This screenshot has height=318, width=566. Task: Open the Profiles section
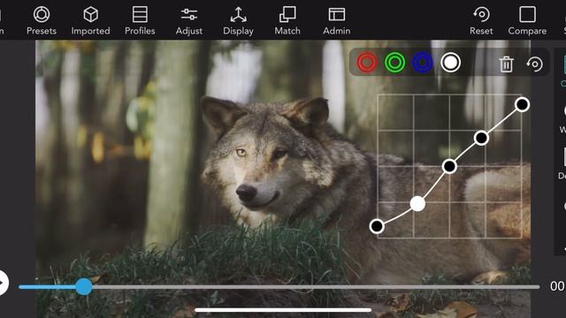[140, 20]
